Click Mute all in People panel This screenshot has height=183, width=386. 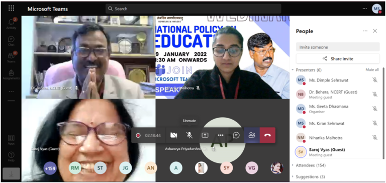coord(372,70)
